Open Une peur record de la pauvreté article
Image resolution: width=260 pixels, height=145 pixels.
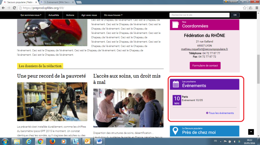point(51,76)
